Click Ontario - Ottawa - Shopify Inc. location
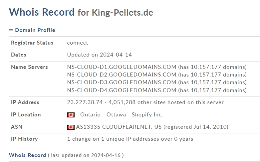 point(122,115)
